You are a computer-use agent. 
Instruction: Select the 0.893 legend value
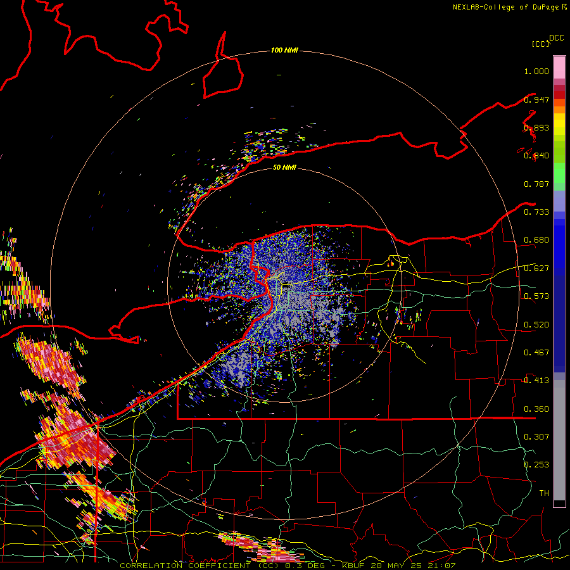(x=536, y=127)
